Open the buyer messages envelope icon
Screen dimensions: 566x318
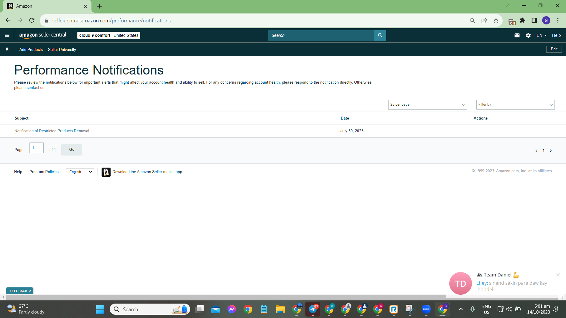pos(517,35)
